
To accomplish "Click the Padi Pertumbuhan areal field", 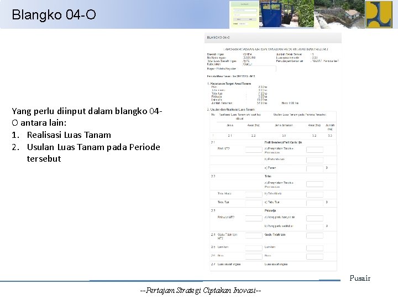I will [x=315, y=160].
